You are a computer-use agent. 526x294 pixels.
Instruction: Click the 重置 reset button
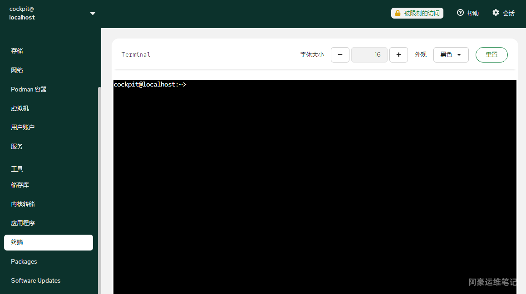coord(492,55)
